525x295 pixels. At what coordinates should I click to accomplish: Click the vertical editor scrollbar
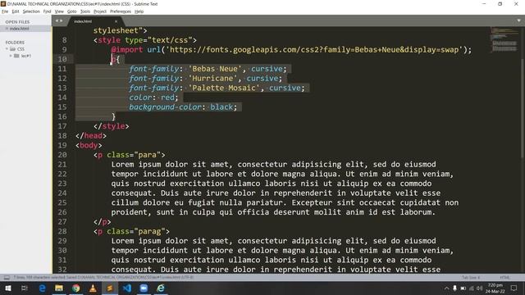pyautogui.click(x=523, y=107)
